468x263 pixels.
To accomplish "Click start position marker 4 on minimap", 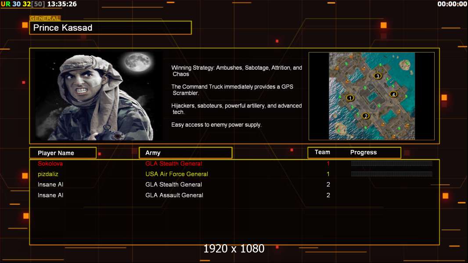I will (393, 94).
